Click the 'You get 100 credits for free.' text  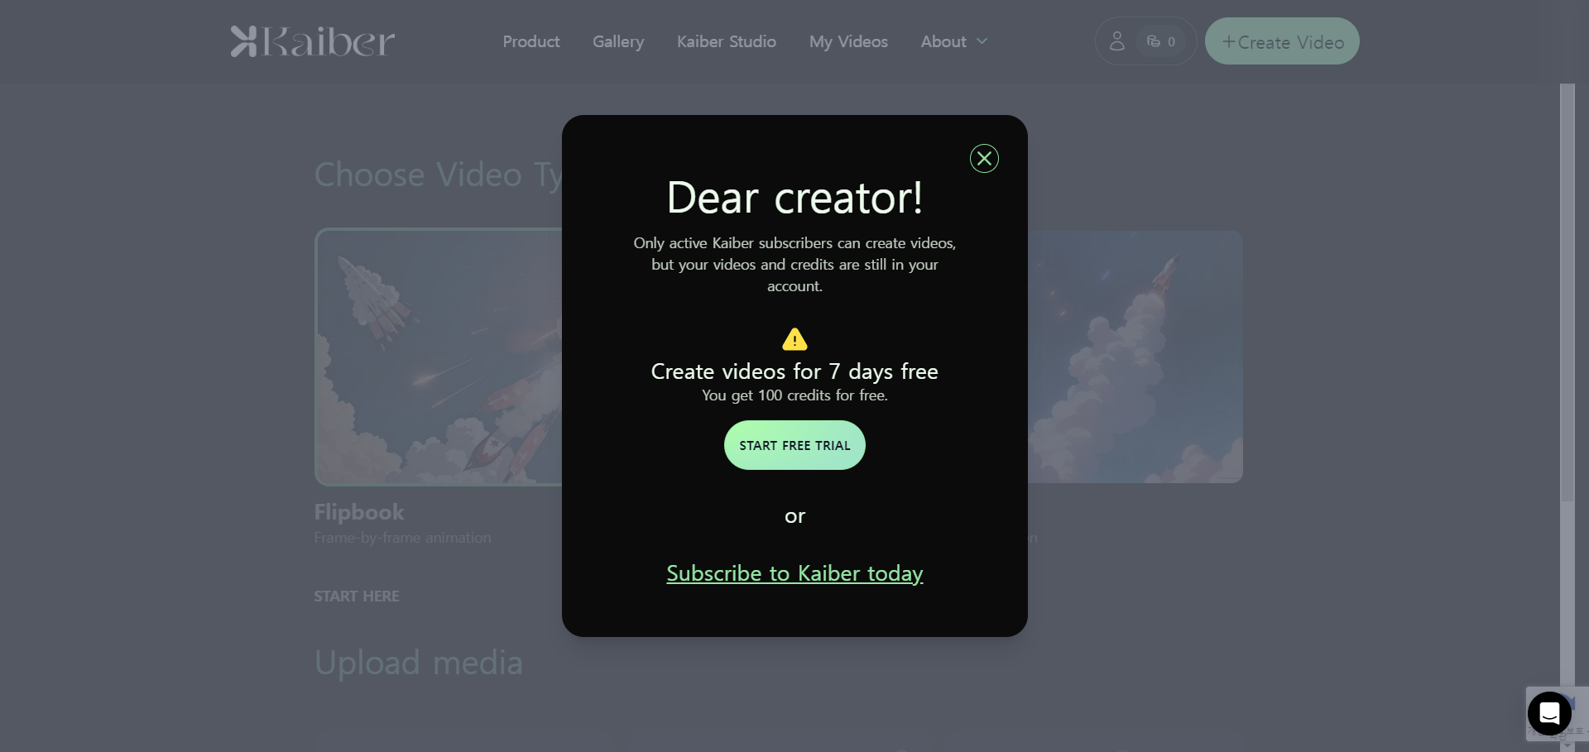[x=794, y=395]
